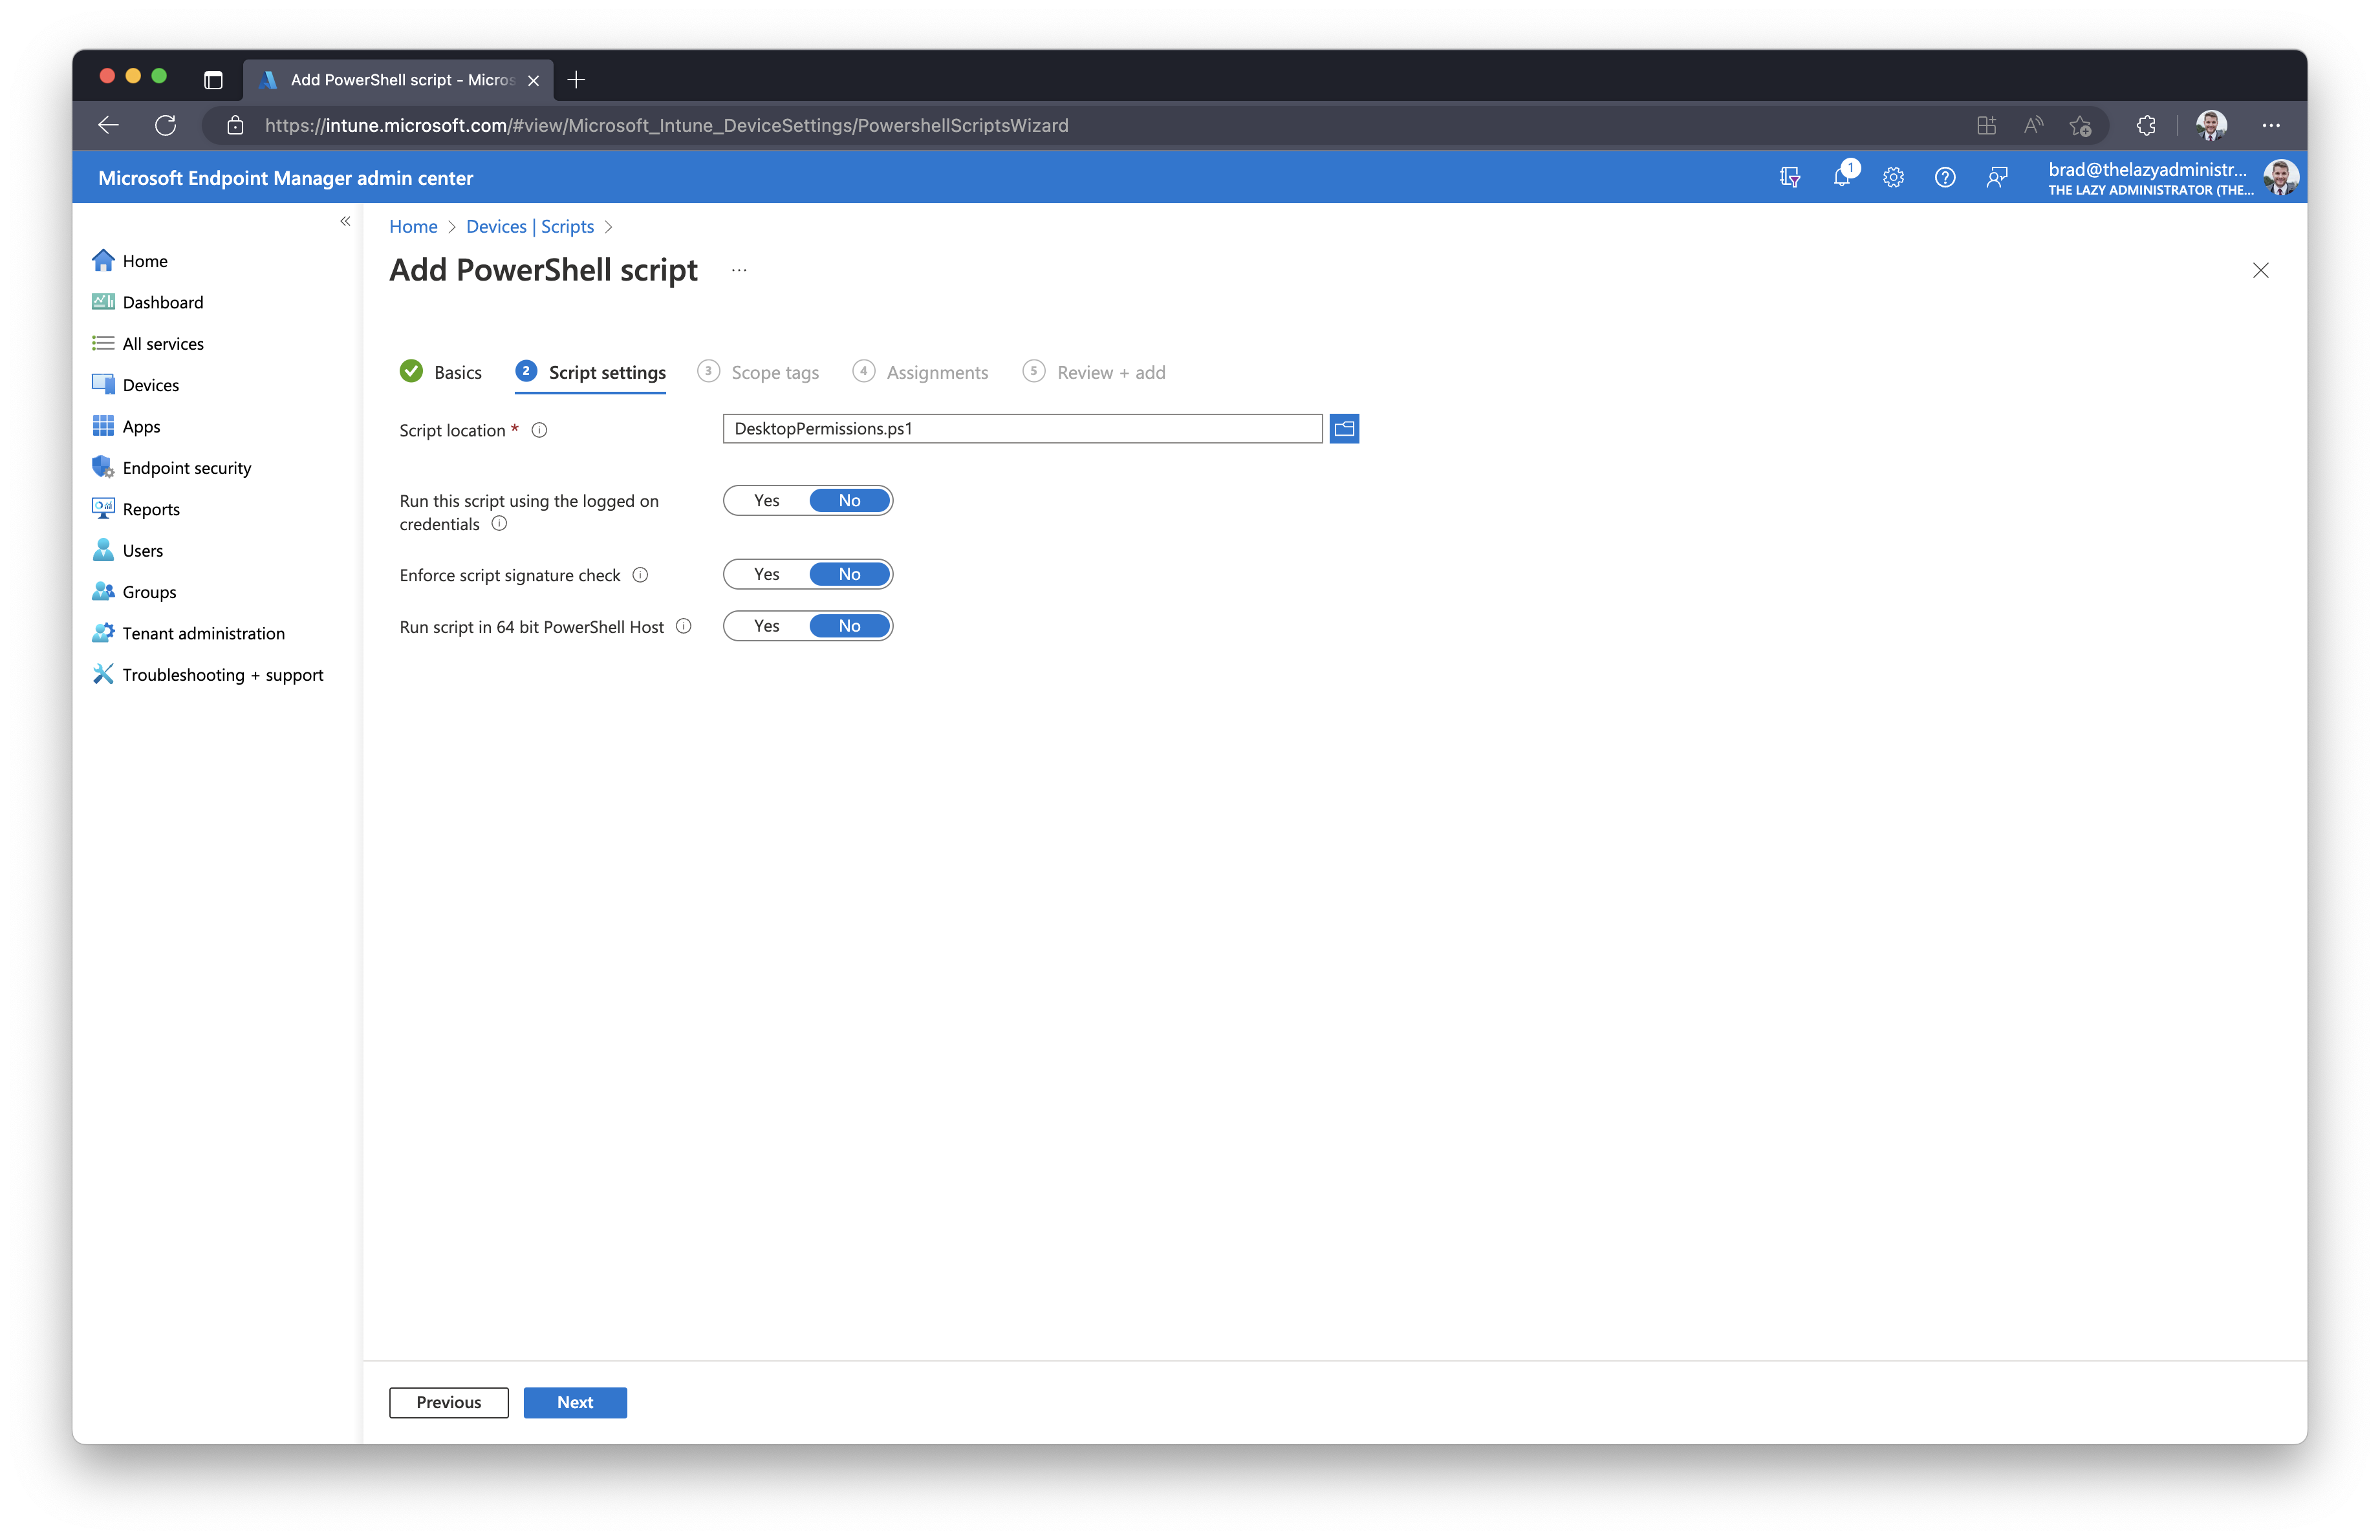Set logged on credentials to No
The width and height of the screenshot is (2380, 1540).
pos(850,500)
